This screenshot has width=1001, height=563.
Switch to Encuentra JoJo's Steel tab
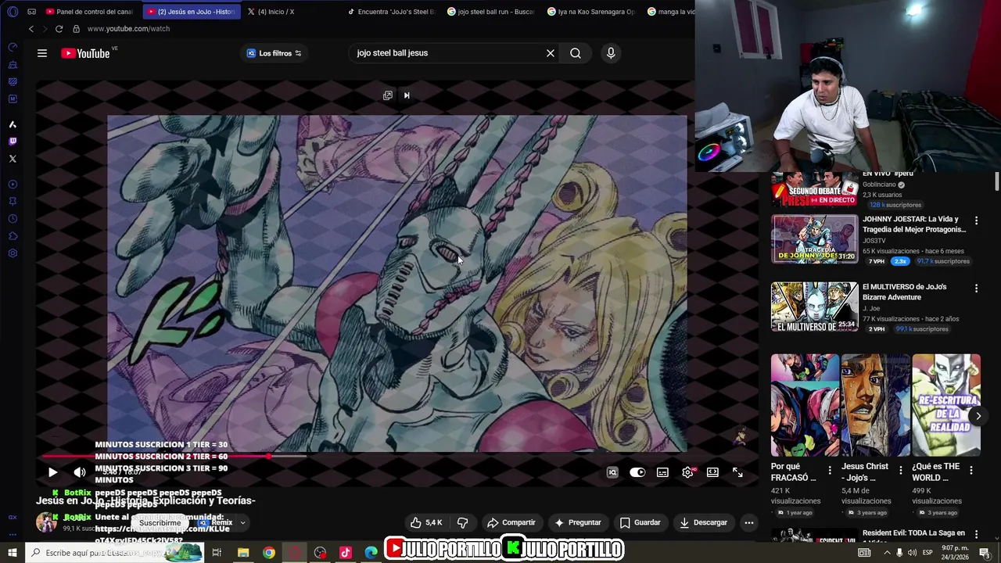click(391, 12)
